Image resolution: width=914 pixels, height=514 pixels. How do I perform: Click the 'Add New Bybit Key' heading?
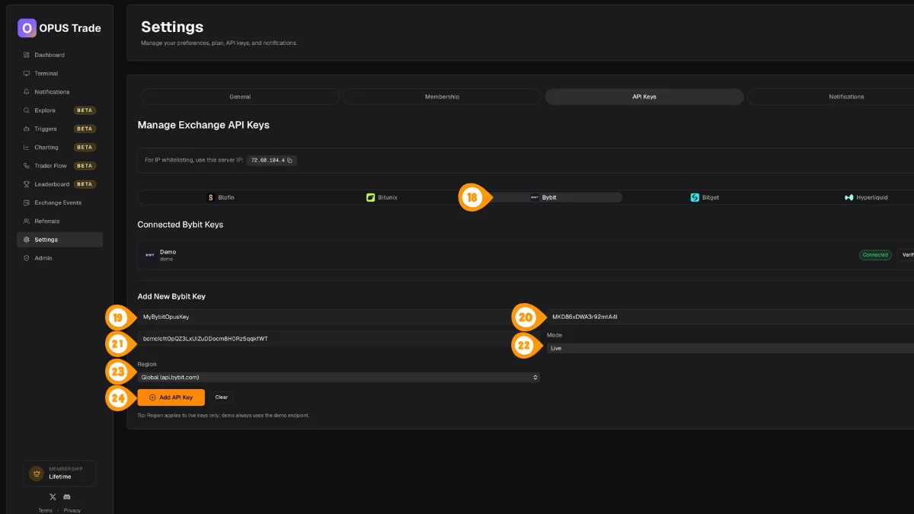click(171, 296)
